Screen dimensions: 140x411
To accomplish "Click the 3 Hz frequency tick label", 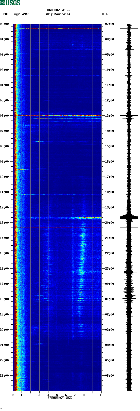I will 39,395.
